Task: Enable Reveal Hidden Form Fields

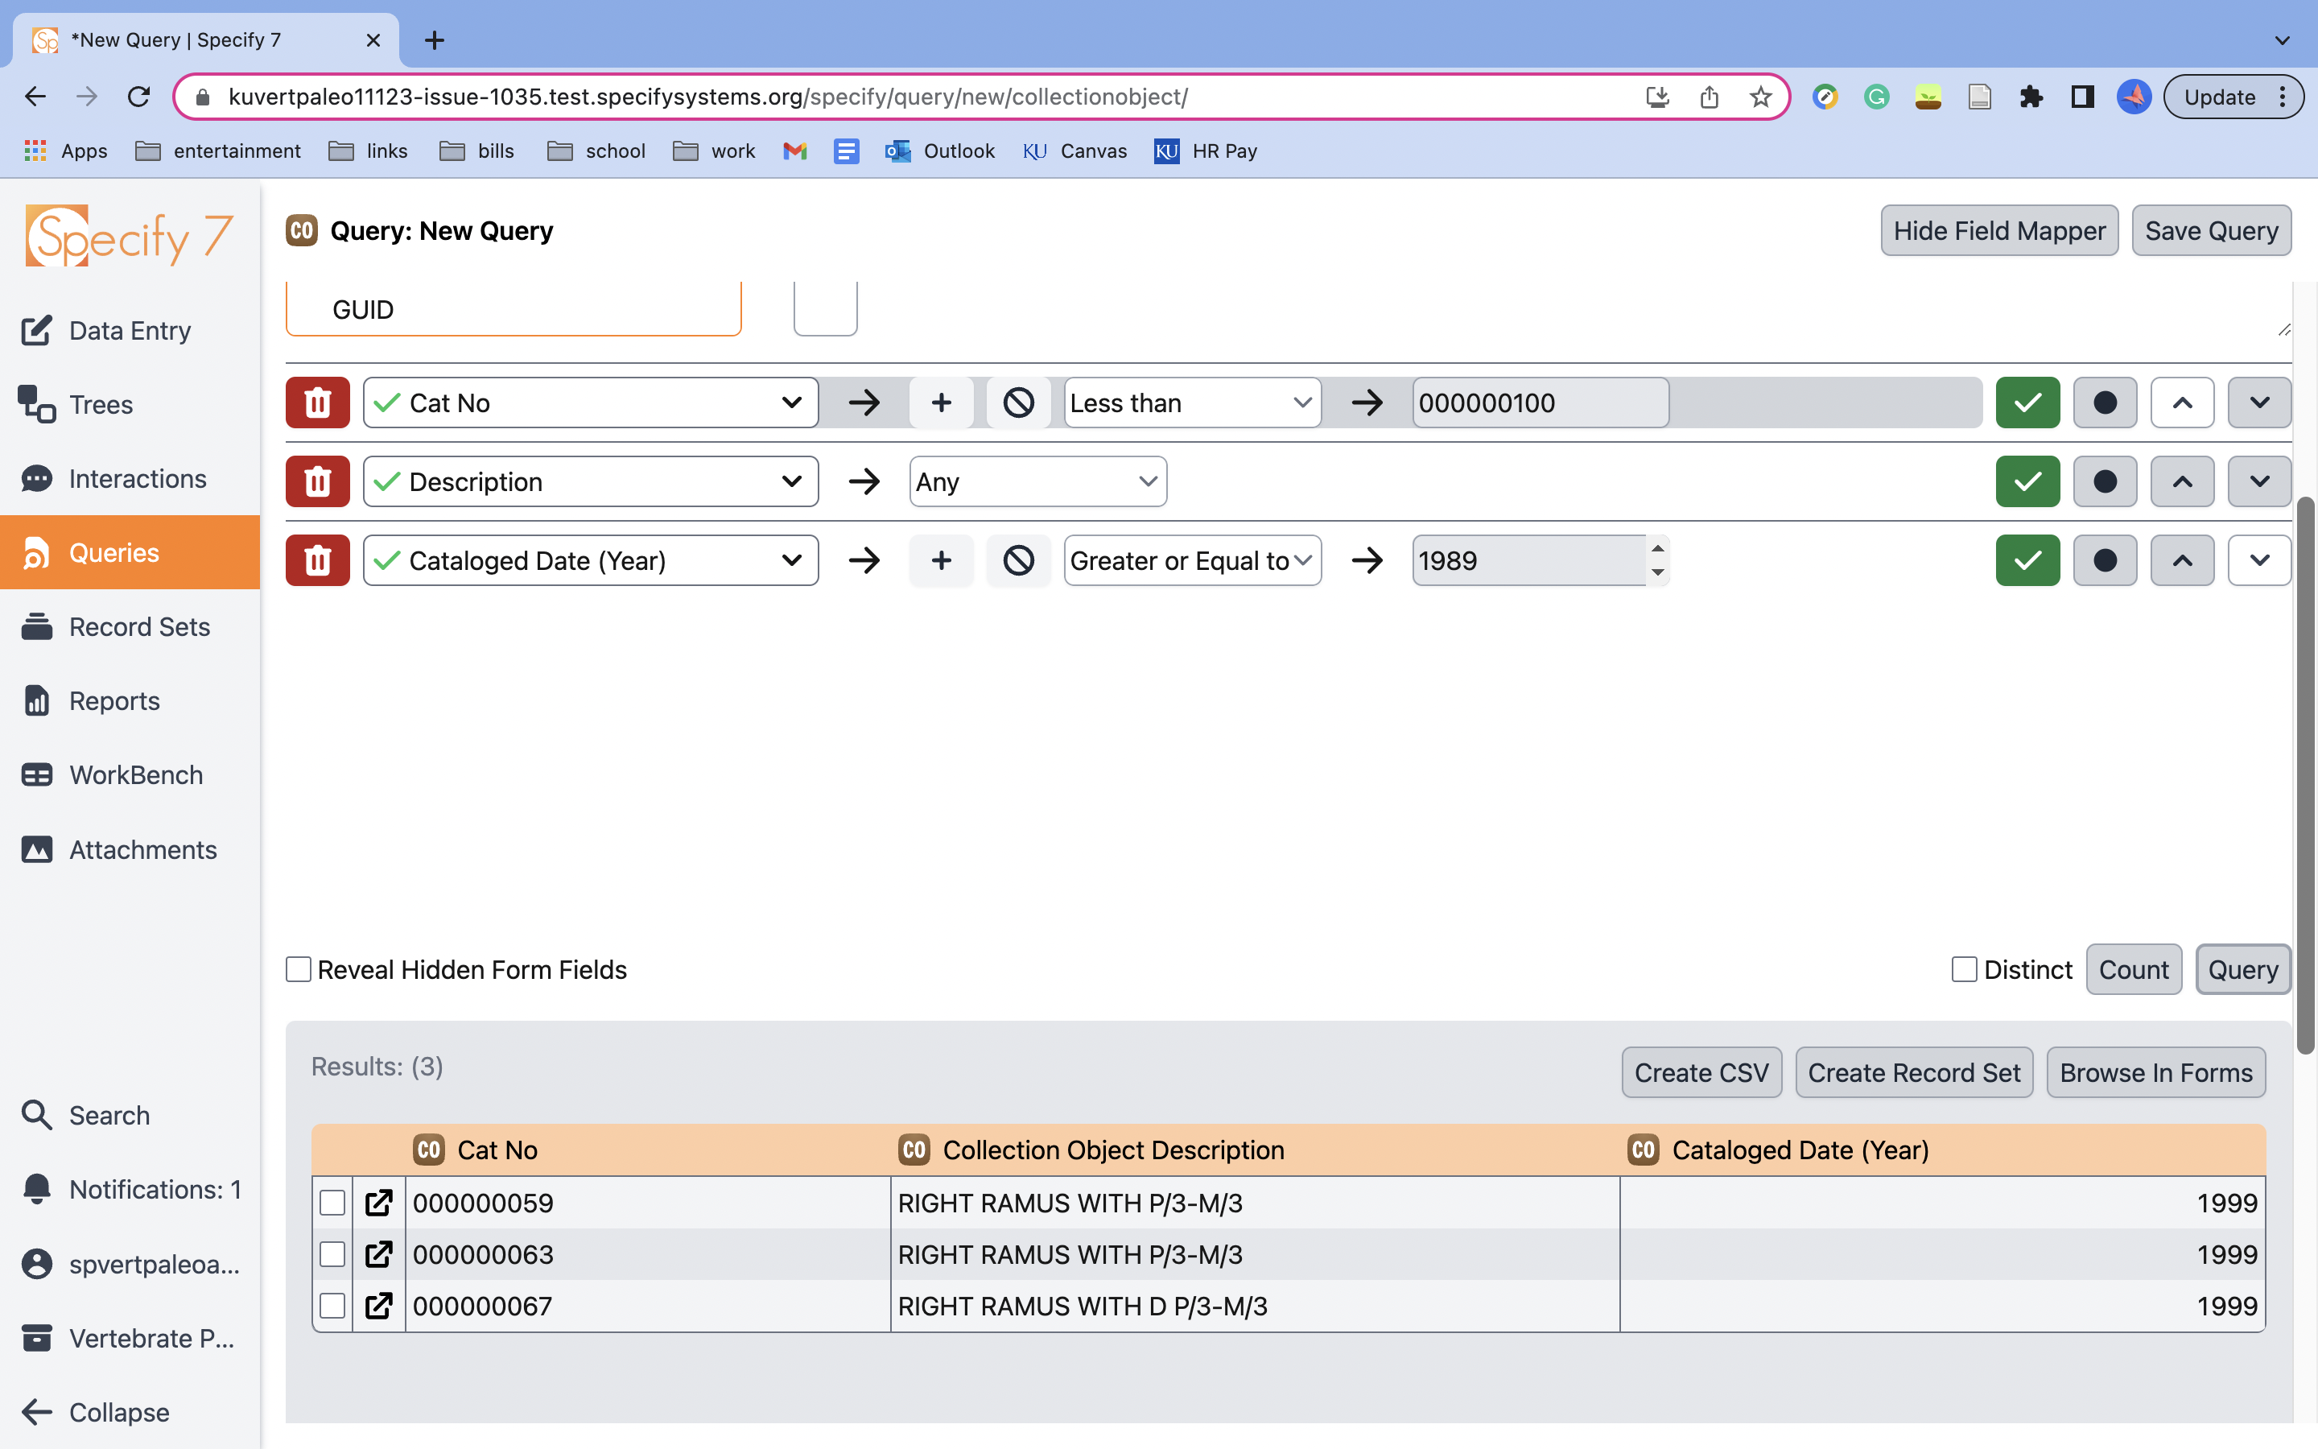Action: click(x=299, y=970)
